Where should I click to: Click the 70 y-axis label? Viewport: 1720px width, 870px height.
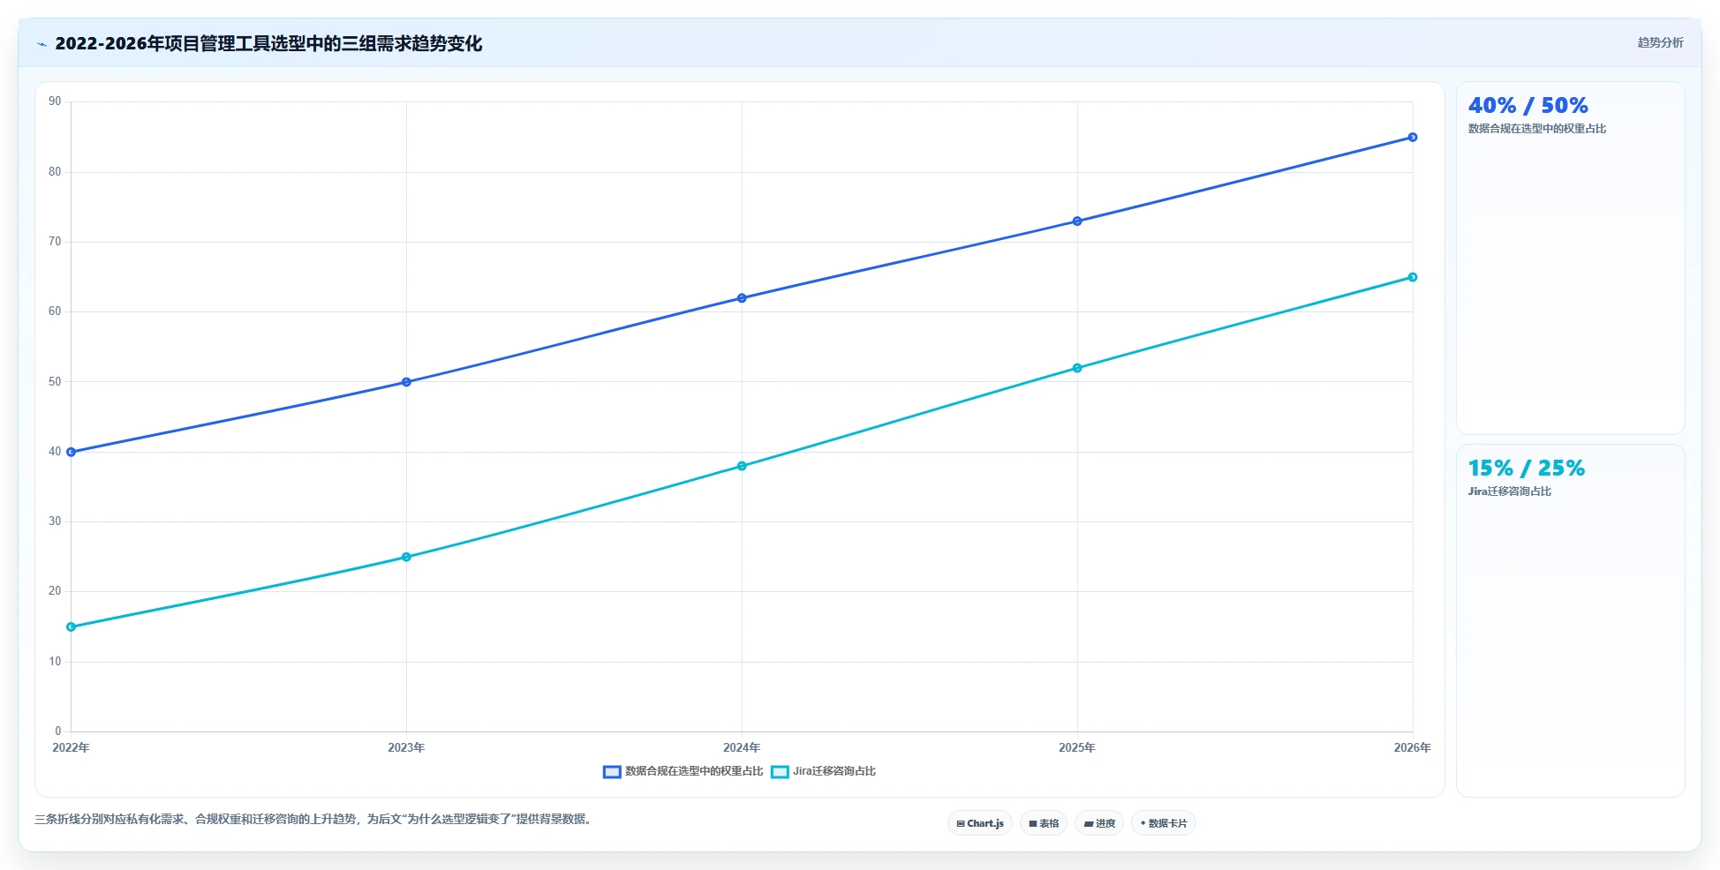point(55,241)
